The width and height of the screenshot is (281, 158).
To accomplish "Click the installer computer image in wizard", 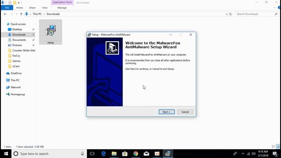I will pyautogui.click(x=112, y=48).
